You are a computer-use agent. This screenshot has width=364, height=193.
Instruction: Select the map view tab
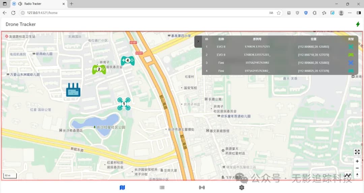(x=122, y=187)
